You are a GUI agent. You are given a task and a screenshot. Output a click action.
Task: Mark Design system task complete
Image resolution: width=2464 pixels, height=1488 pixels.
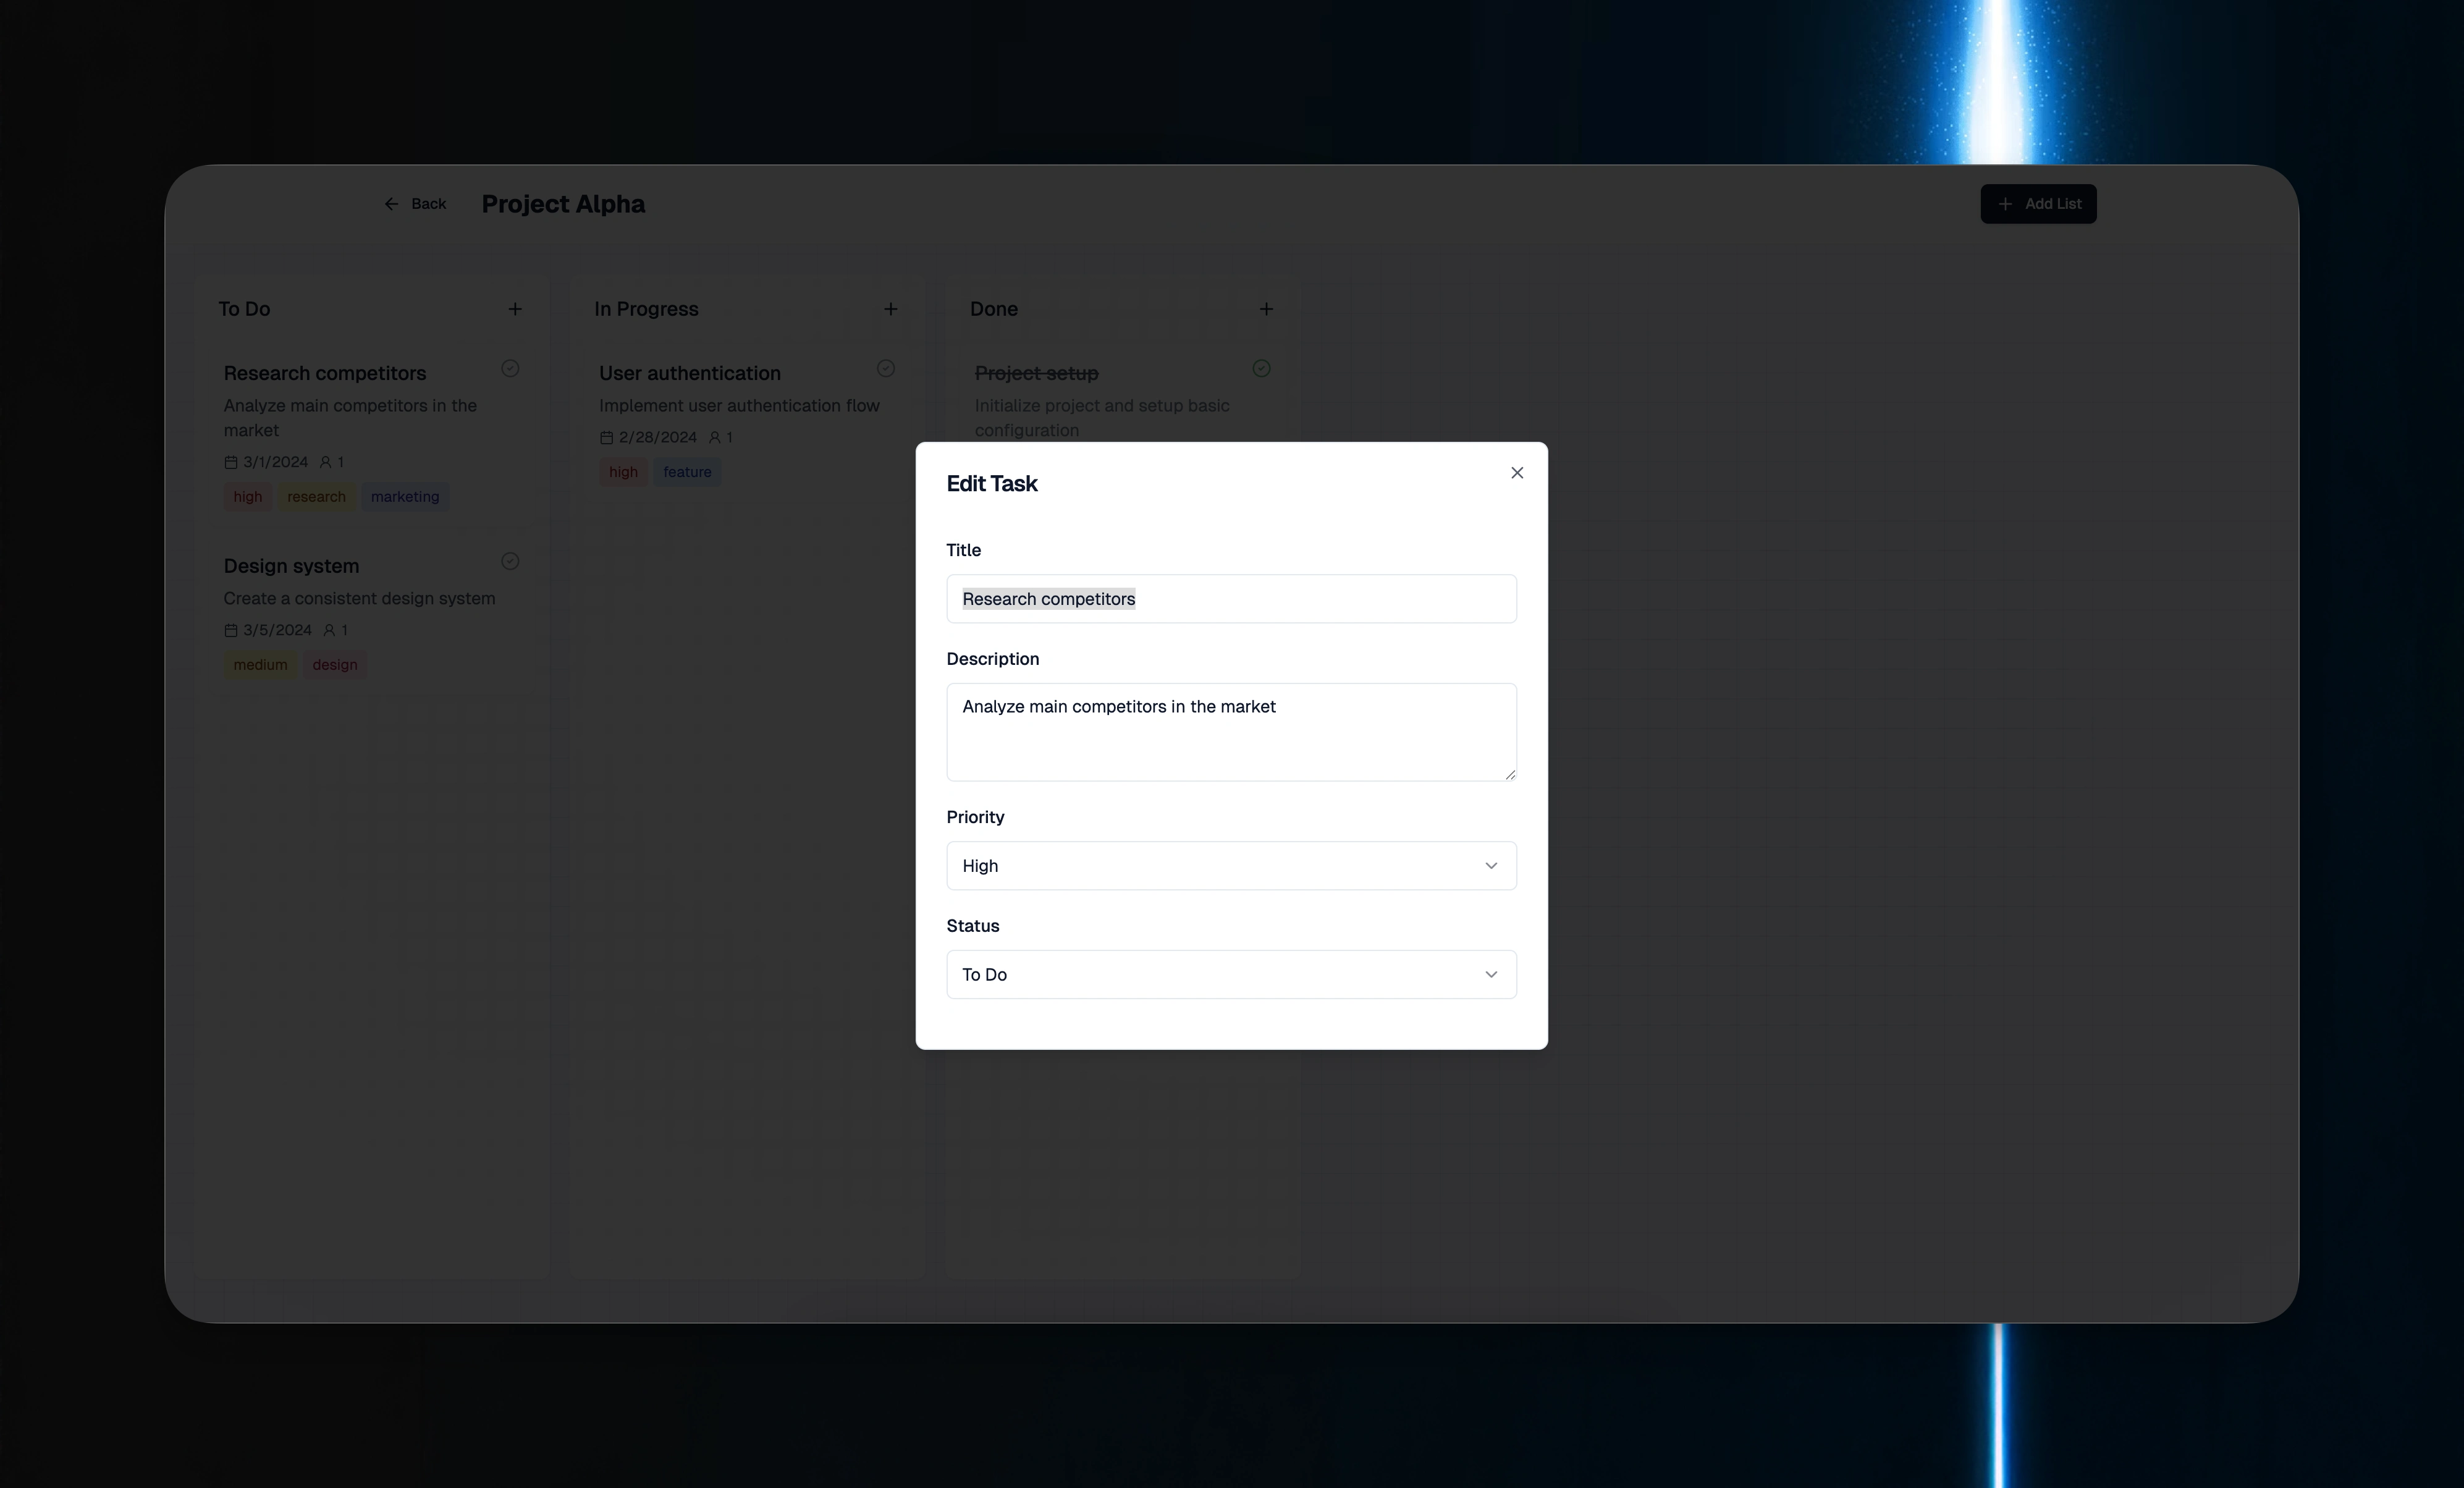pyautogui.click(x=510, y=562)
